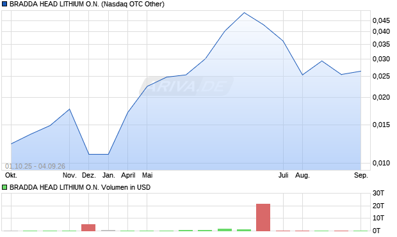Select the Mai axis label

click(147, 175)
